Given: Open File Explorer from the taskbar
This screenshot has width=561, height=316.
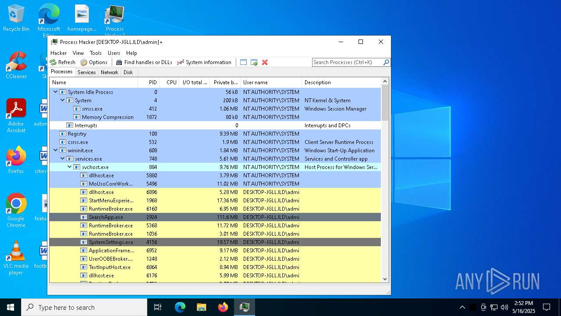Looking at the screenshot, I should coord(202,307).
